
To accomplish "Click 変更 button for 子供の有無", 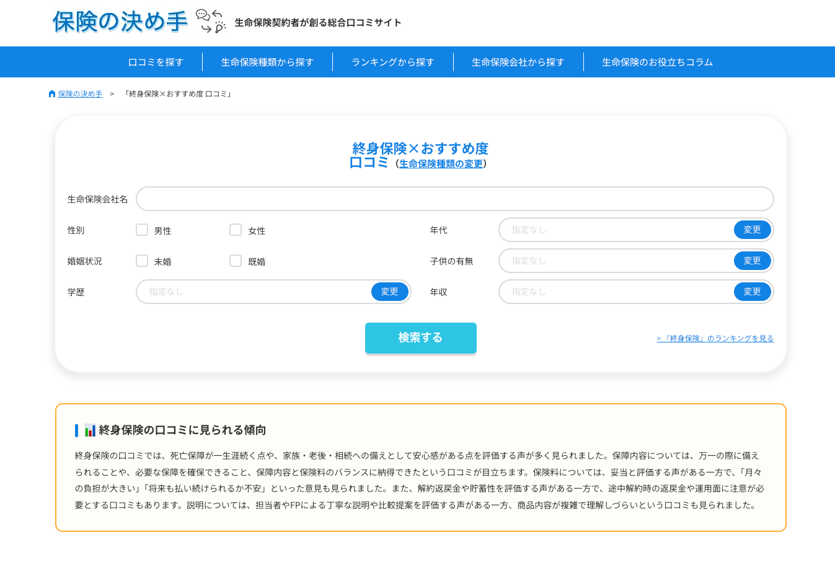I will tap(753, 261).
